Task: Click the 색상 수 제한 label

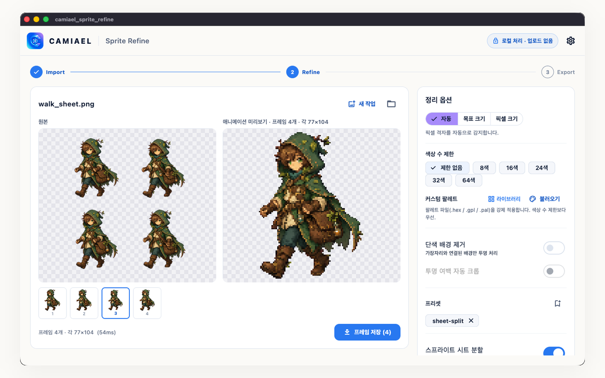Action: tap(439, 154)
